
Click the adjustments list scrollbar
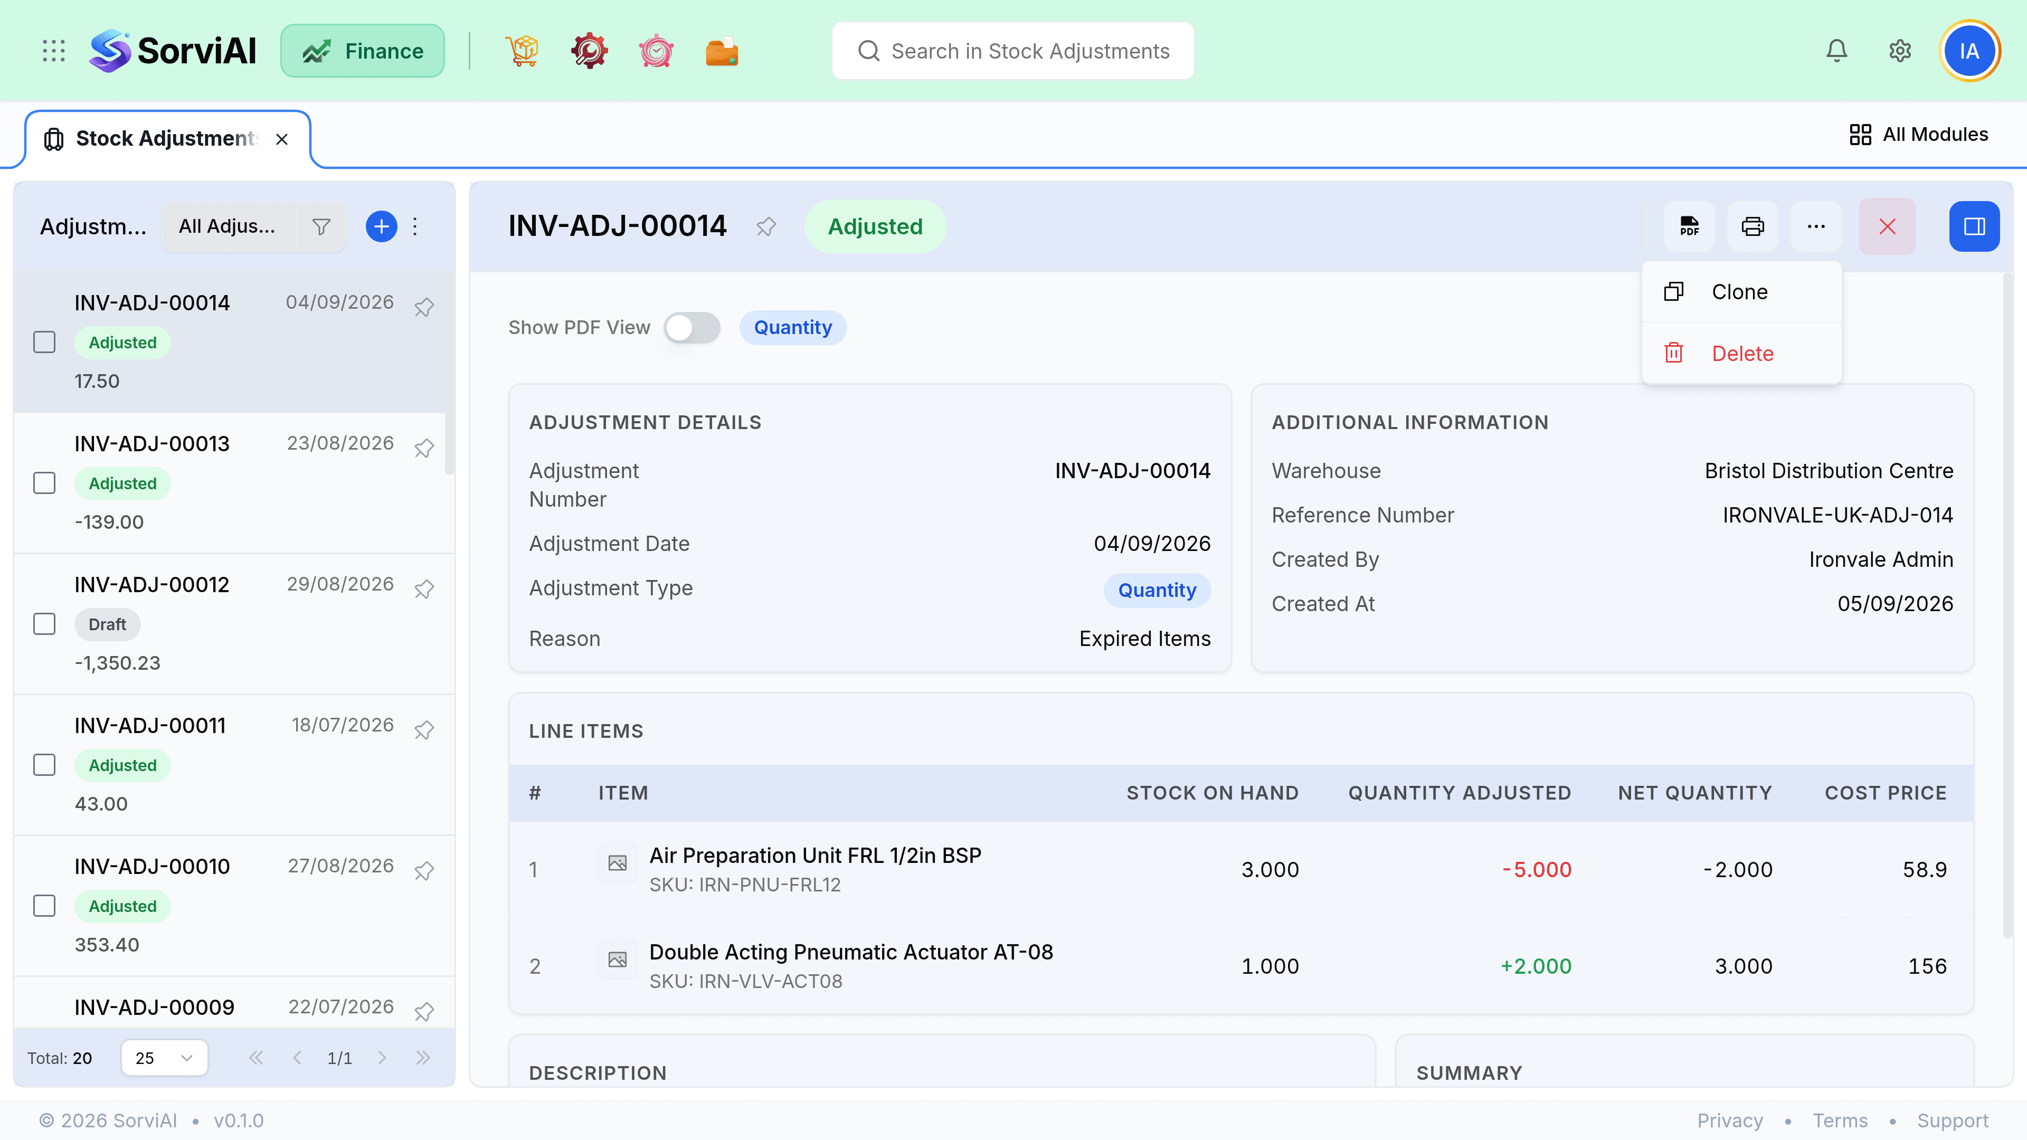click(449, 374)
